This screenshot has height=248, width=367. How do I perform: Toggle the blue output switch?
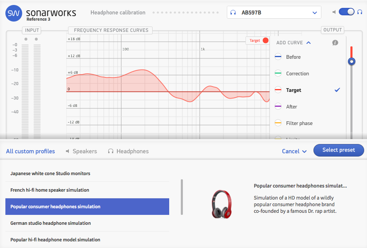click(x=346, y=12)
